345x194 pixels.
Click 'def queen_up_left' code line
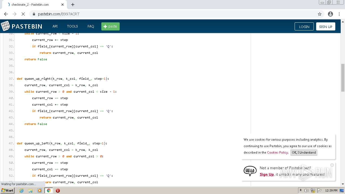click(62, 143)
